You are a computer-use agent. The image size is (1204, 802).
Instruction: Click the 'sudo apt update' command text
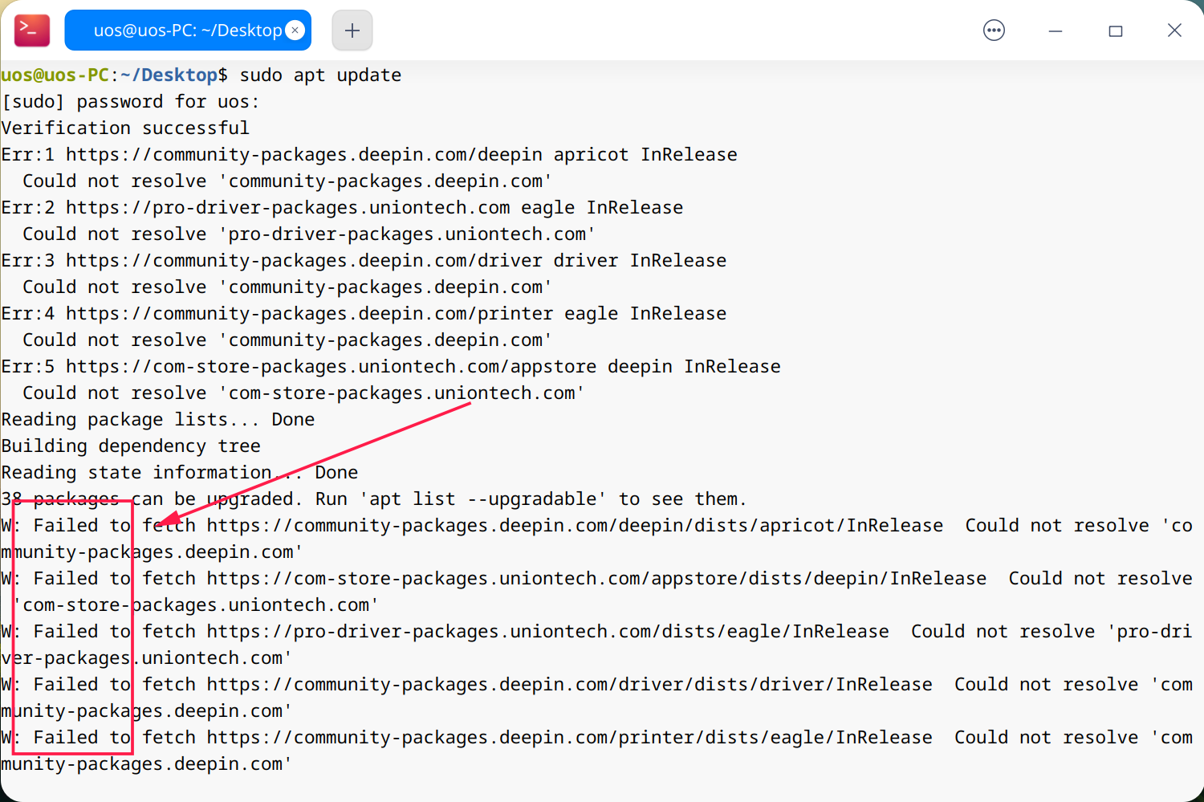coord(321,75)
